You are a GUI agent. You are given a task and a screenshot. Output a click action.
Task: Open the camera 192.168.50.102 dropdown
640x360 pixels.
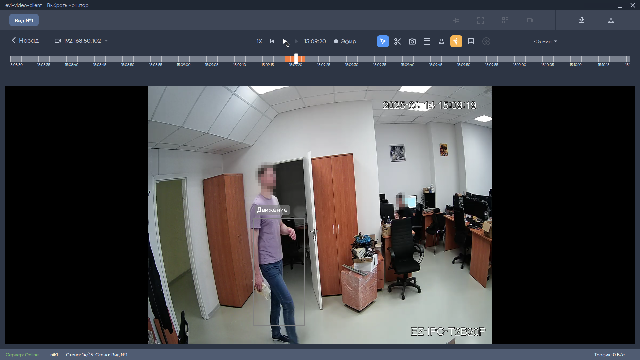click(81, 41)
